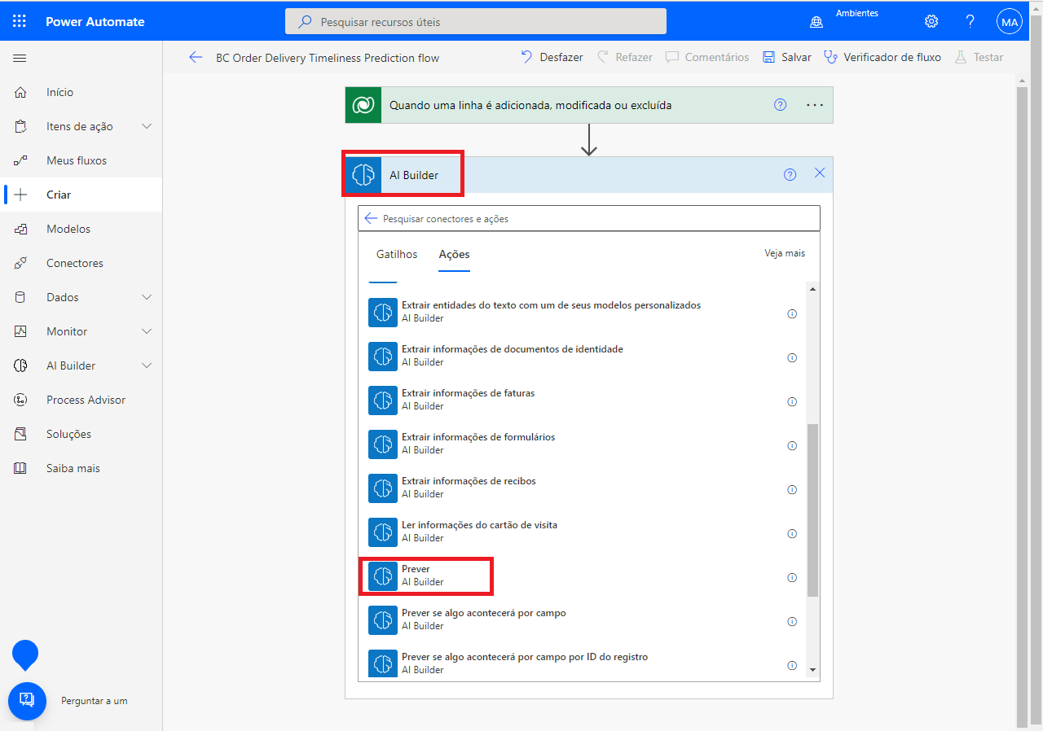
Task: Open the Help question mark icon
Action: click(x=970, y=21)
